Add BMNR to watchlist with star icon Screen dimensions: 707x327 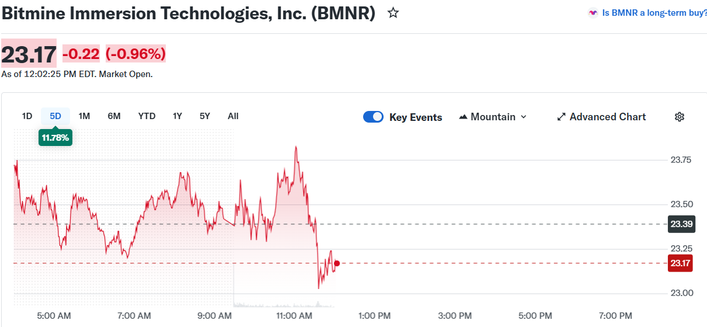[x=393, y=13]
